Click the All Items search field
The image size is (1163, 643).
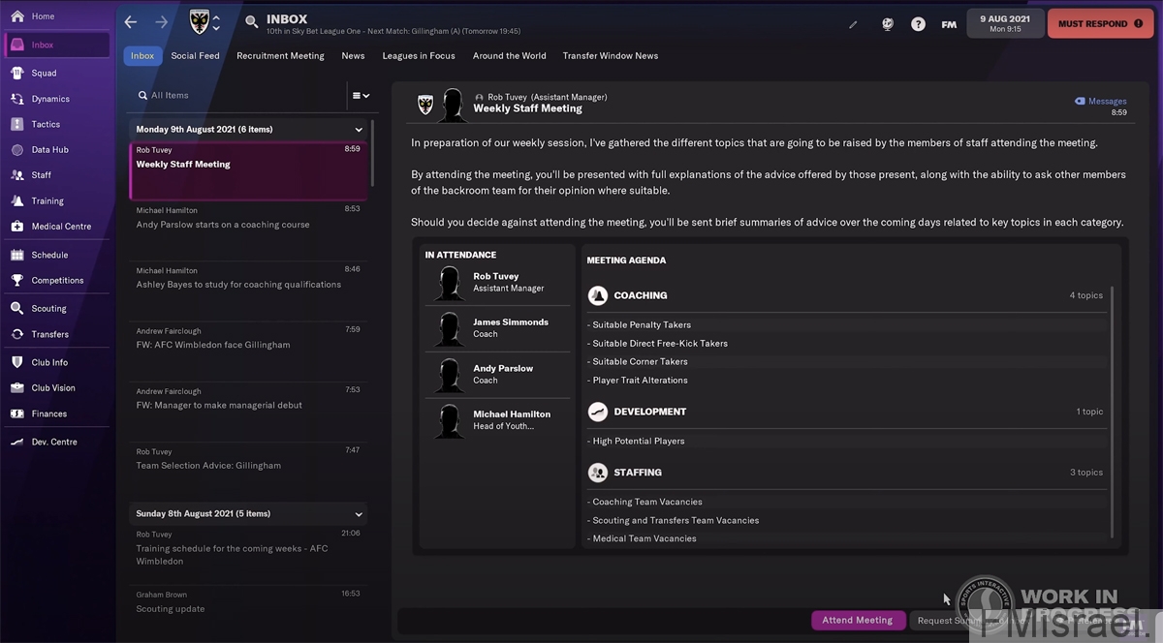coord(237,96)
